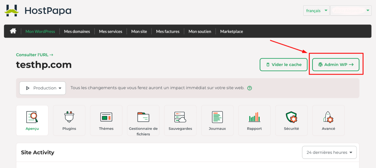Viewport: 376px width, 168px height.
Task: Open the blurred account dropdown
Action: tap(351, 11)
